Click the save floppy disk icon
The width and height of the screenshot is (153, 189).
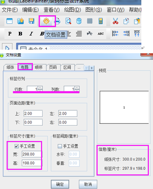coord(31,21)
